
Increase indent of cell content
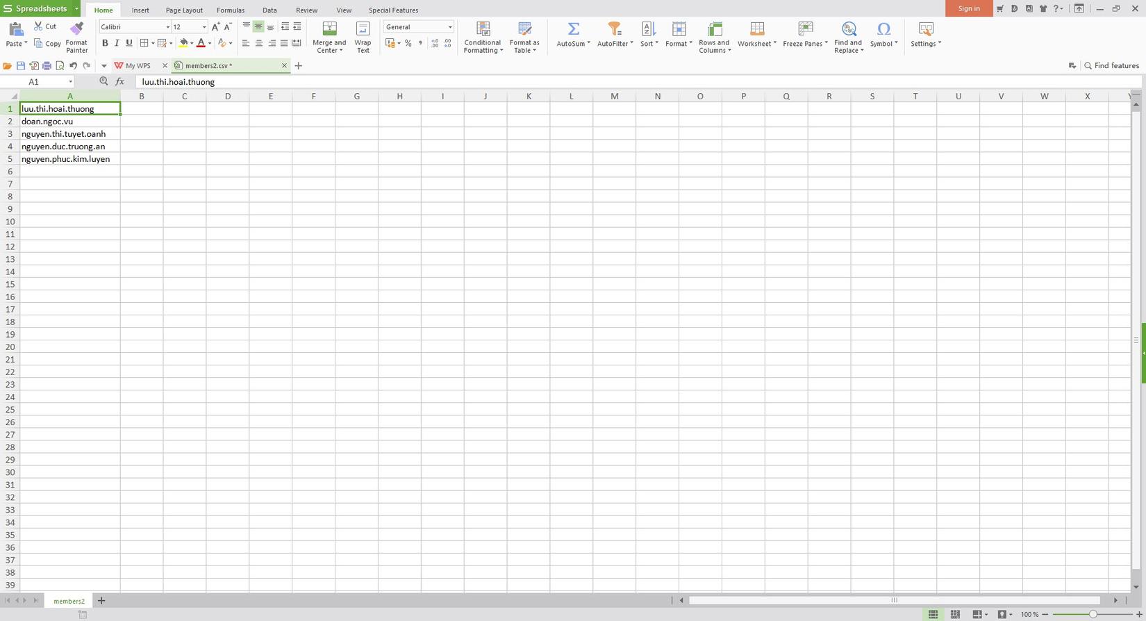click(297, 26)
